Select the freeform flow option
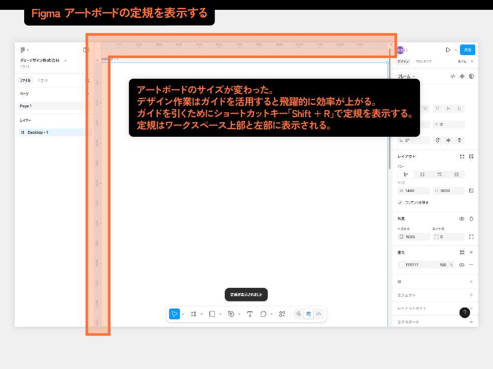493x369 pixels. [406, 175]
